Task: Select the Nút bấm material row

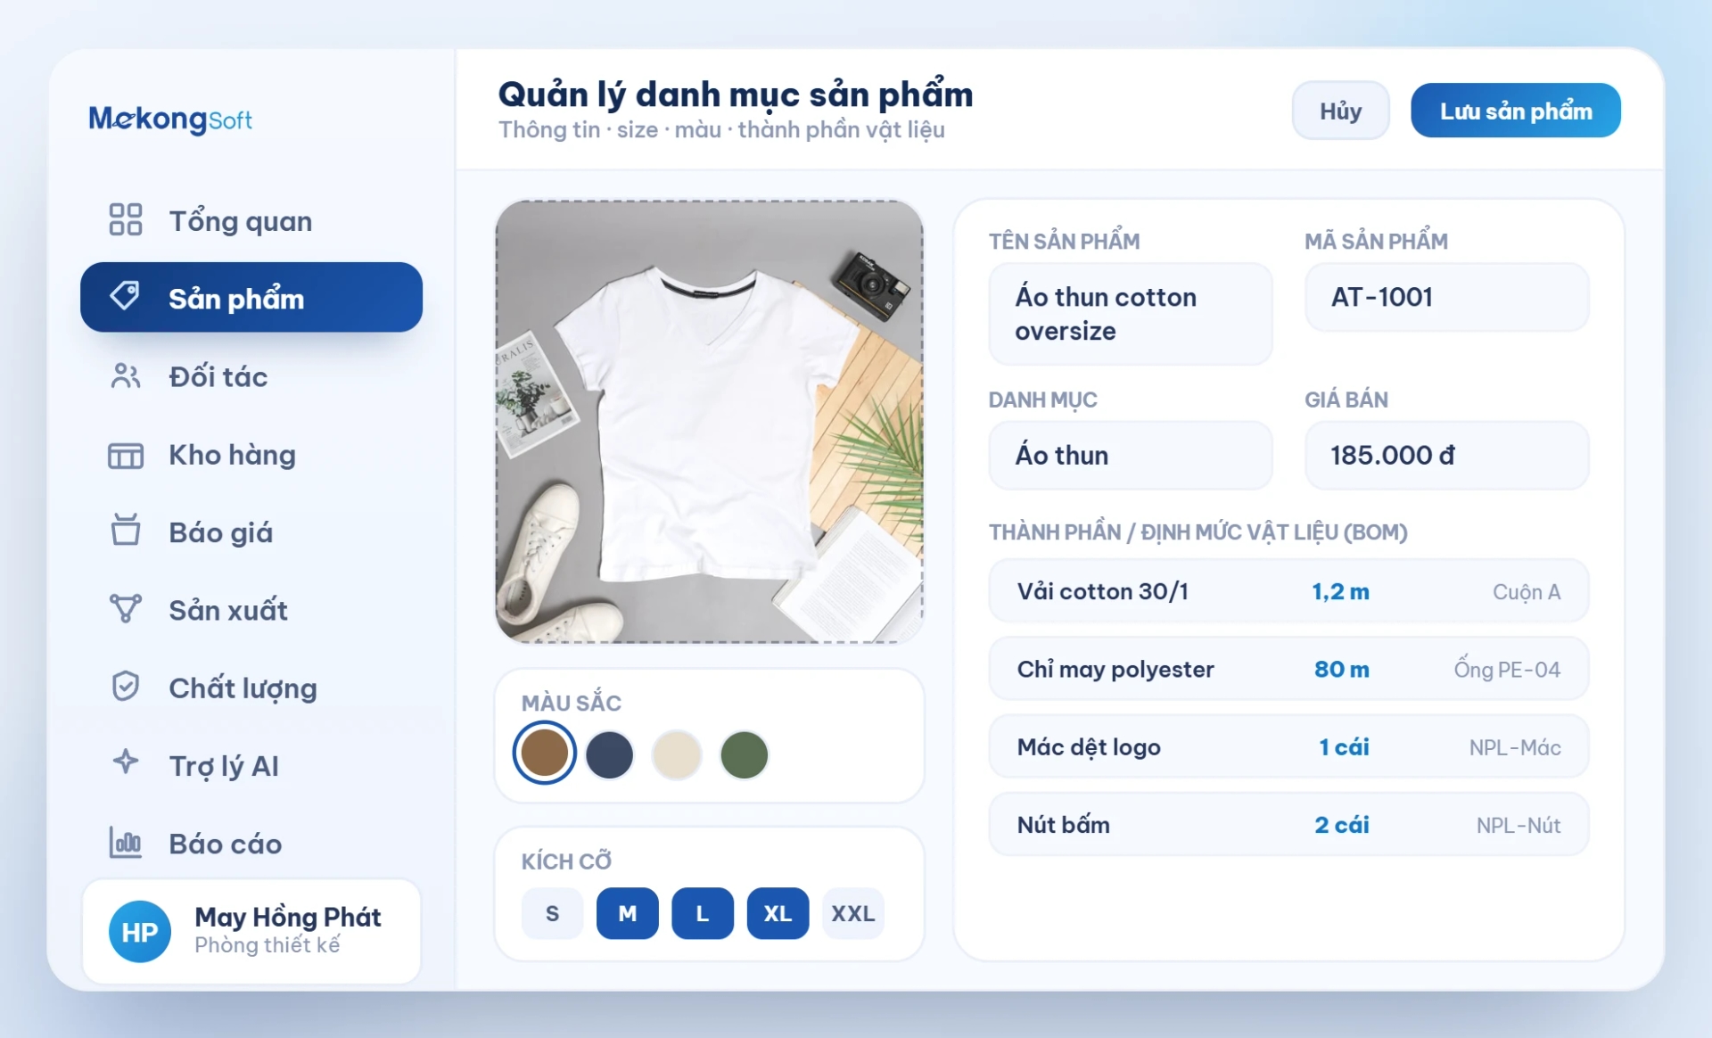Action: coord(1288,824)
